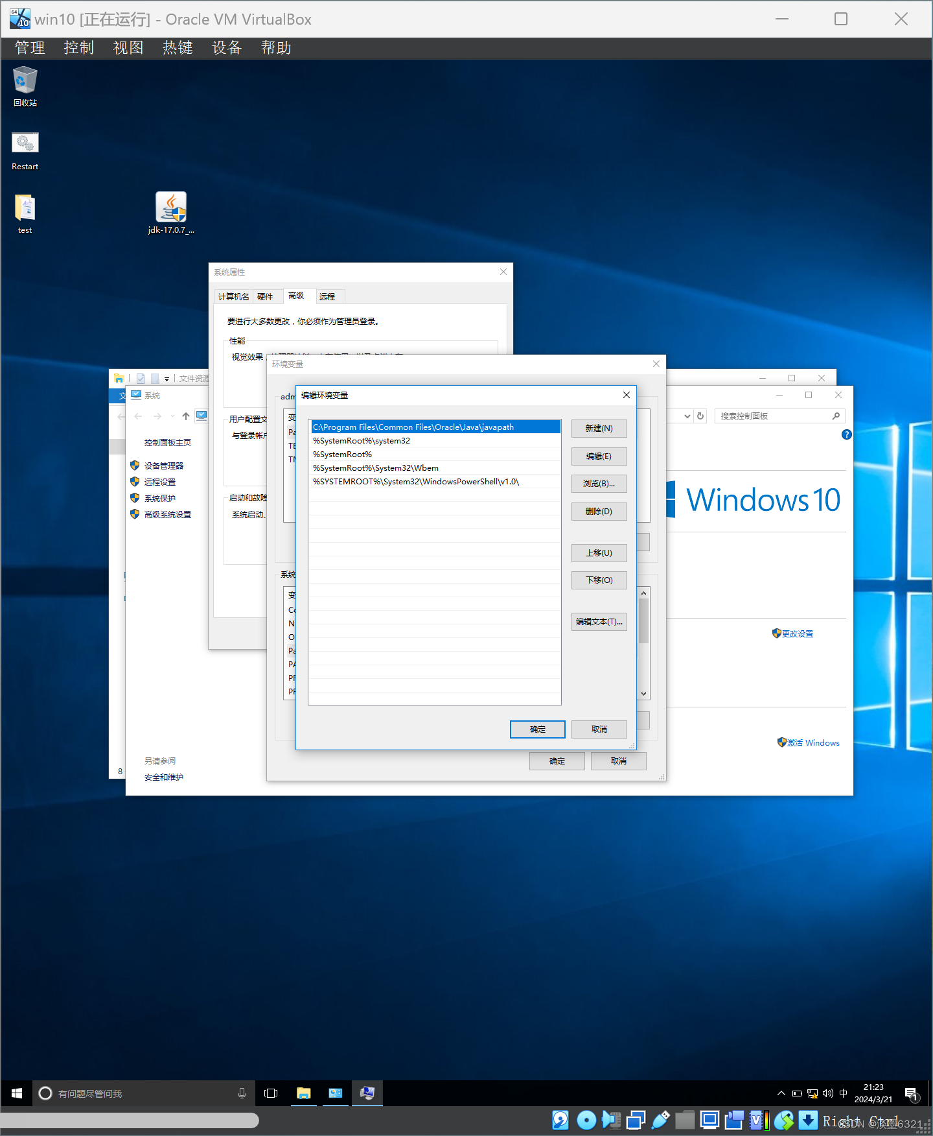Click the battery tray icon
Screen dimensions: 933x1136
pyautogui.click(x=797, y=1093)
